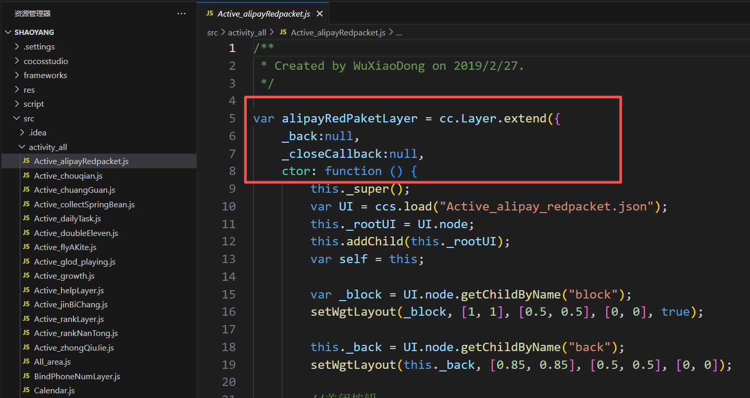
Task: Close the Active_alipayRedpacket.js editor tab
Action: click(320, 14)
